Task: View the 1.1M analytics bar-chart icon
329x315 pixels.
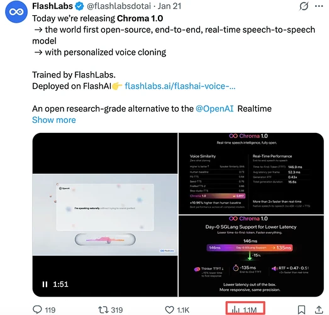Action: click(x=236, y=310)
